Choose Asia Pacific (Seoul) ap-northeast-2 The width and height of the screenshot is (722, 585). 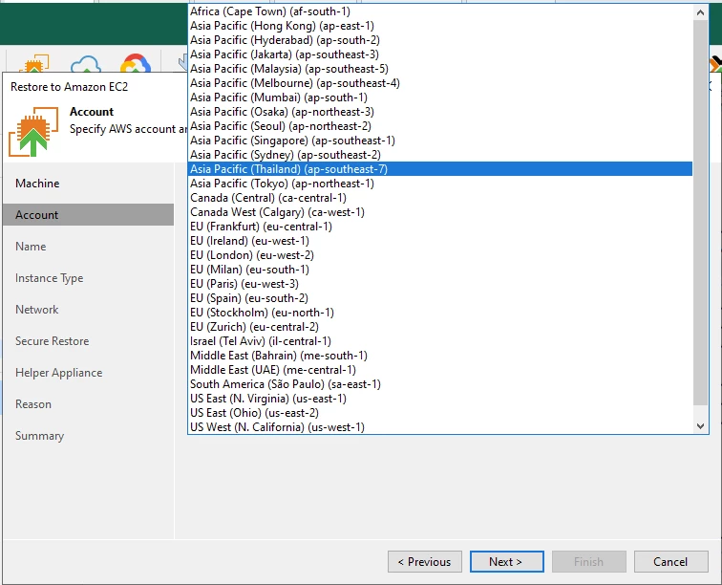coord(440,126)
